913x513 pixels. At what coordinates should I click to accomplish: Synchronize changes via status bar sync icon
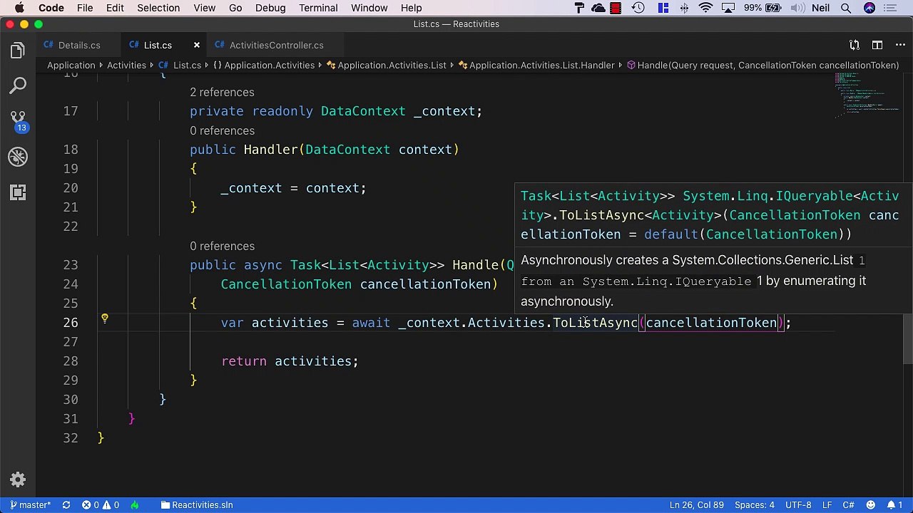[66, 505]
